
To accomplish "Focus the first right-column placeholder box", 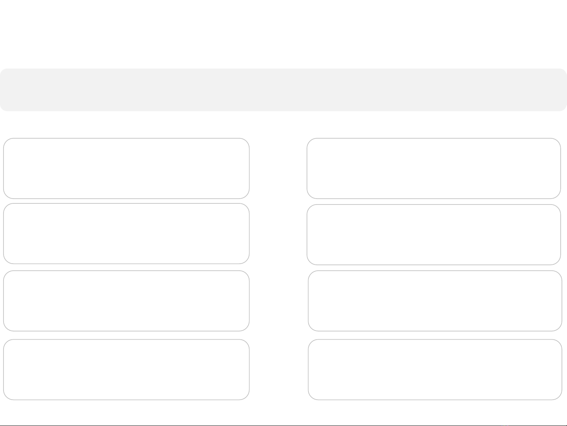I will (434, 168).
